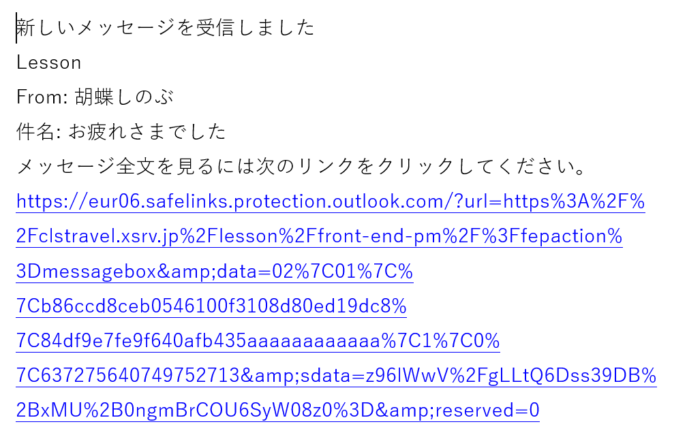
Task: Click the 件名: subject label
Action: coord(39,131)
